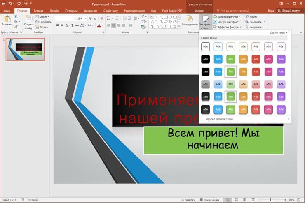Select slide 1 thumbnail in slide panel
This screenshot has height=203, width=305.
(x=25, y=49)
